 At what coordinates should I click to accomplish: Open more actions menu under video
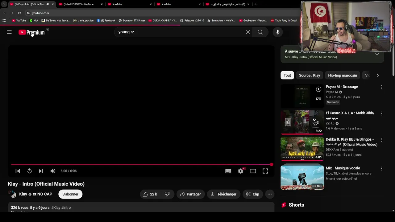(x=270, y=194)
